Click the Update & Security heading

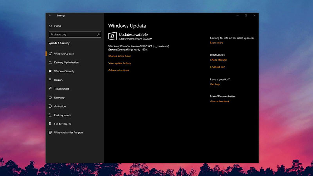coord(59,43)
